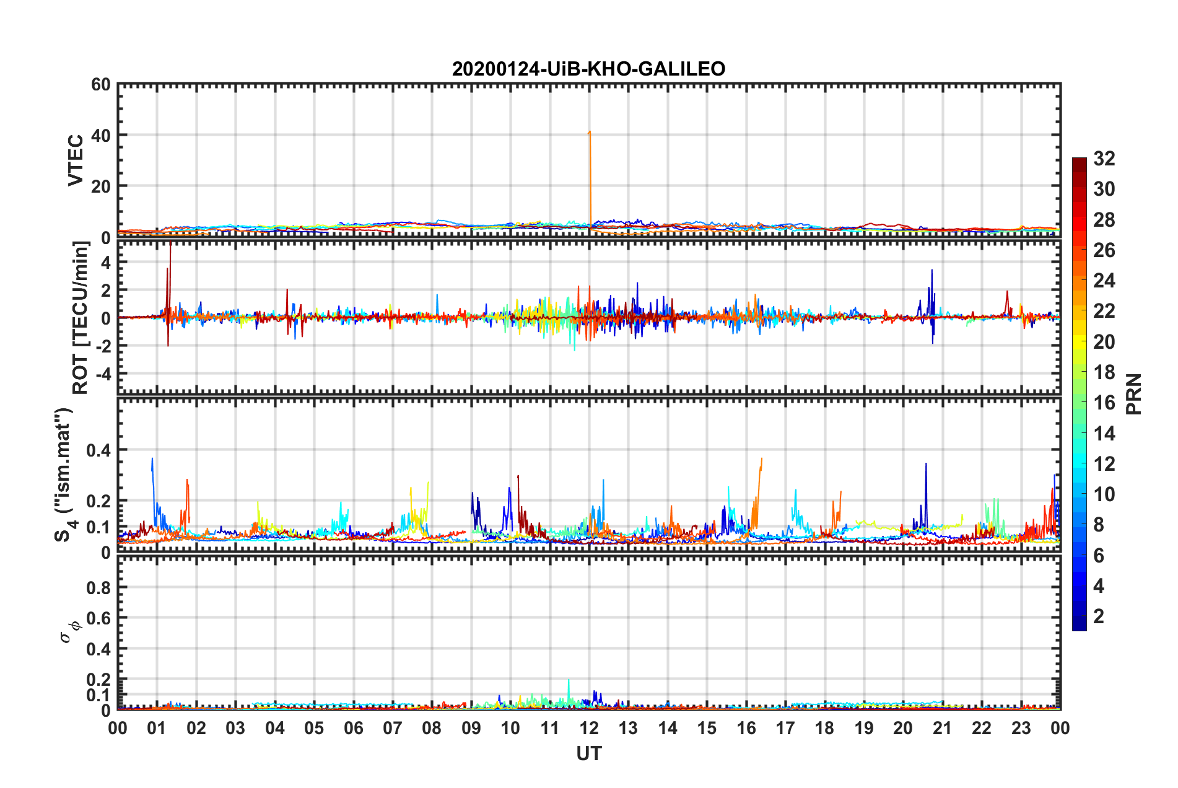Click the green region of PRN colorbar near 16
Screen dimensions: 1178x788
click(x=1079, y=402)
